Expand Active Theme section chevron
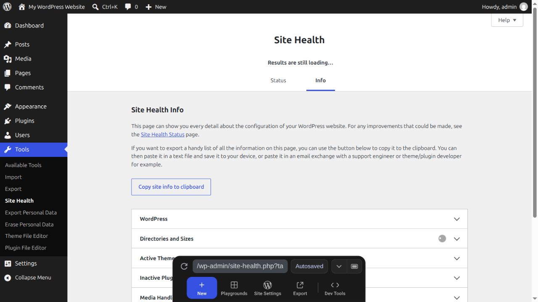 tap(457, 258)
